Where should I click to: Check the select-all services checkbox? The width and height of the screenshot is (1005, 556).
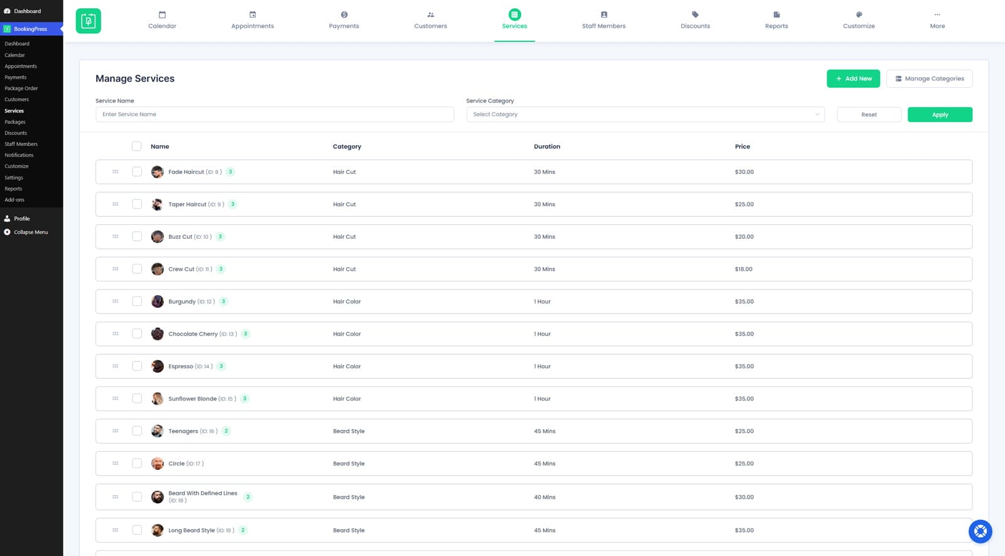click(137, 146)
